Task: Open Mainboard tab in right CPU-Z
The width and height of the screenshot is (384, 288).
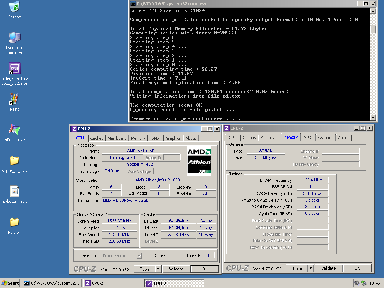Action: tap(270, 138)
